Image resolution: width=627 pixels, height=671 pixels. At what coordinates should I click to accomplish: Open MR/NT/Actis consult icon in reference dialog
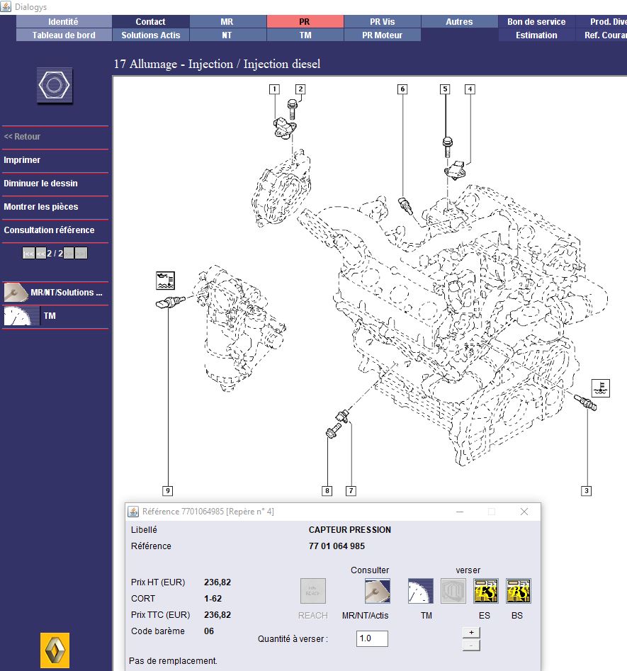pyautogui.click(x=377, y=591)
